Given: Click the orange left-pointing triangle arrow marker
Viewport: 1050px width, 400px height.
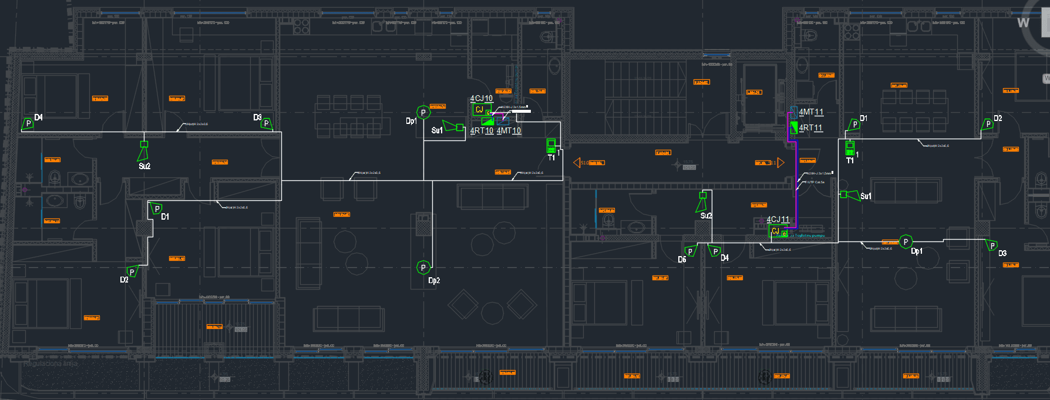Looking at the screenshot, I should click(577, 163).
